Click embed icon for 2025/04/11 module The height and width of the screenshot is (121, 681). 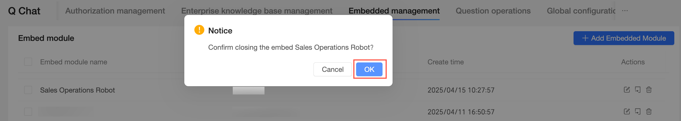638,112
